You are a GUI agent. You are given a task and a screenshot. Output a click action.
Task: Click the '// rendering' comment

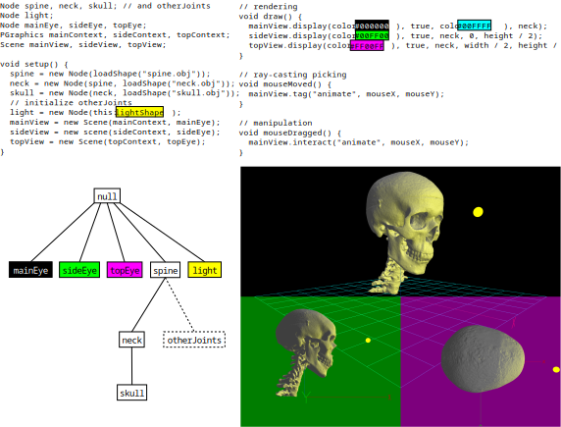(269, 7)
